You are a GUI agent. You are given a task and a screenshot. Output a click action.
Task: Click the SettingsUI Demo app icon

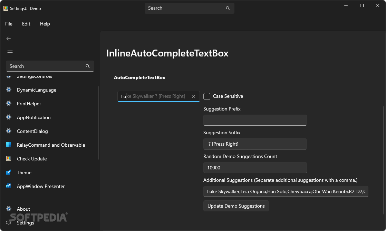tap(6, 8)
